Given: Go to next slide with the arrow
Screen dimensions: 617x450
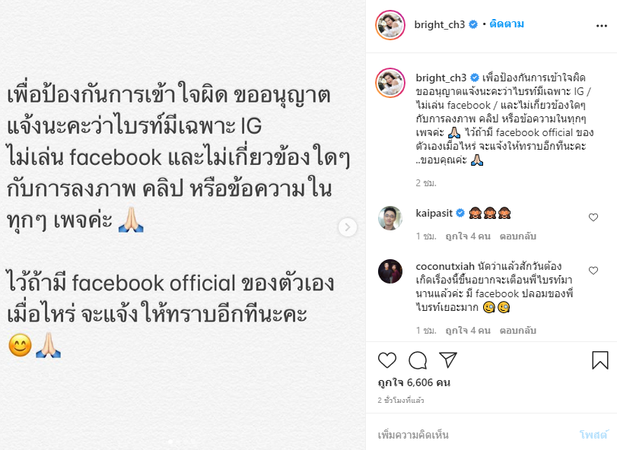Looking at the screenshot, I should point(348,227).
